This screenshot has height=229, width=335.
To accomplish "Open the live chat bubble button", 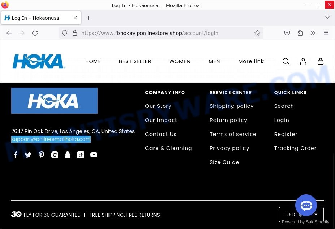I will click(x=306, y=205).
